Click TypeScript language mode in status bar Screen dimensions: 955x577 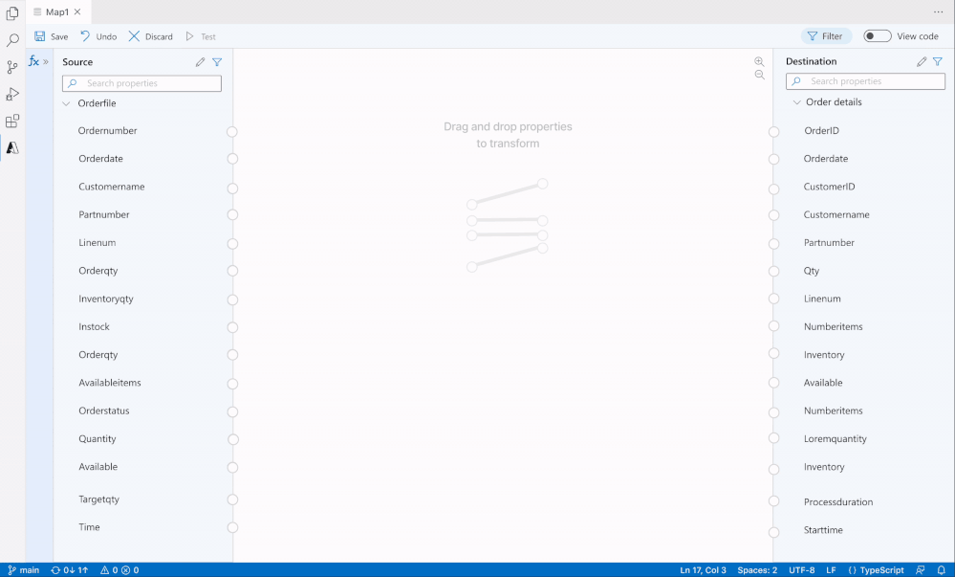tap(876, 570)
